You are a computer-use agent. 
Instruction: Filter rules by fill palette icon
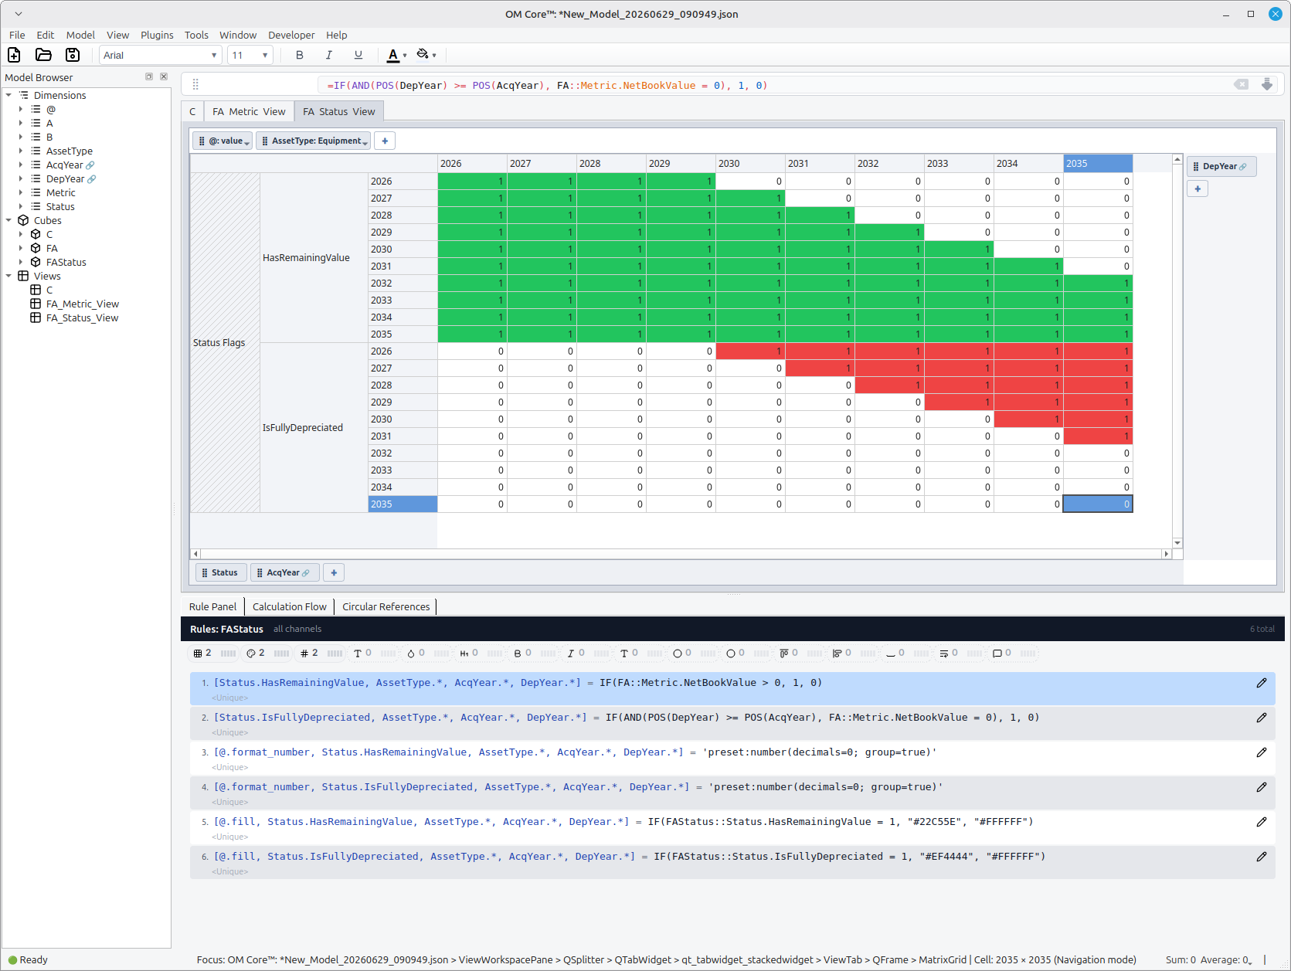(251, 654)
